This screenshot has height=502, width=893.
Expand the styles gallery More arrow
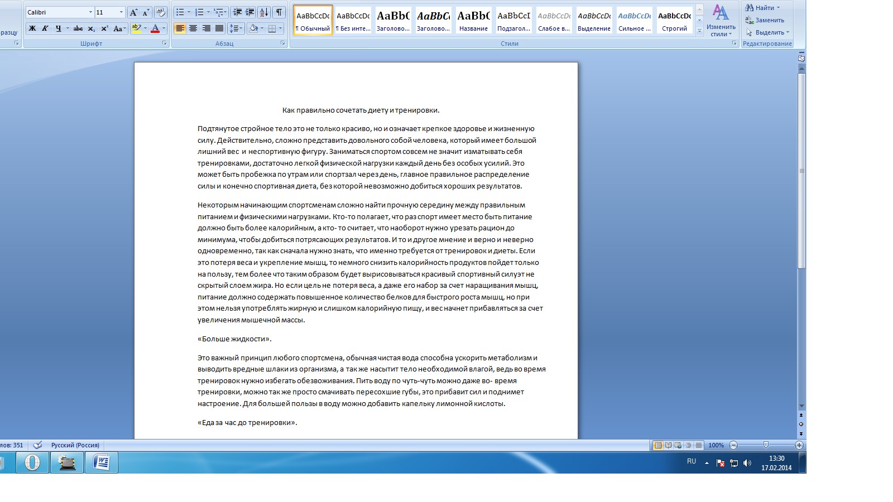click(x=699, y=31)
